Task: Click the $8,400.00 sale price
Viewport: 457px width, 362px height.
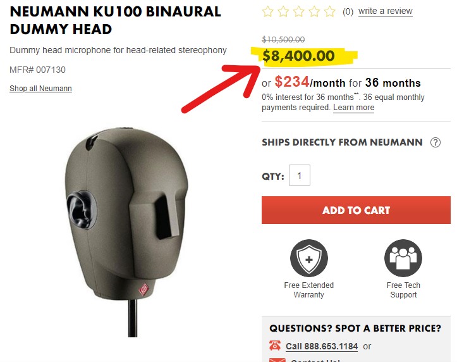Action: click(298, 56)
